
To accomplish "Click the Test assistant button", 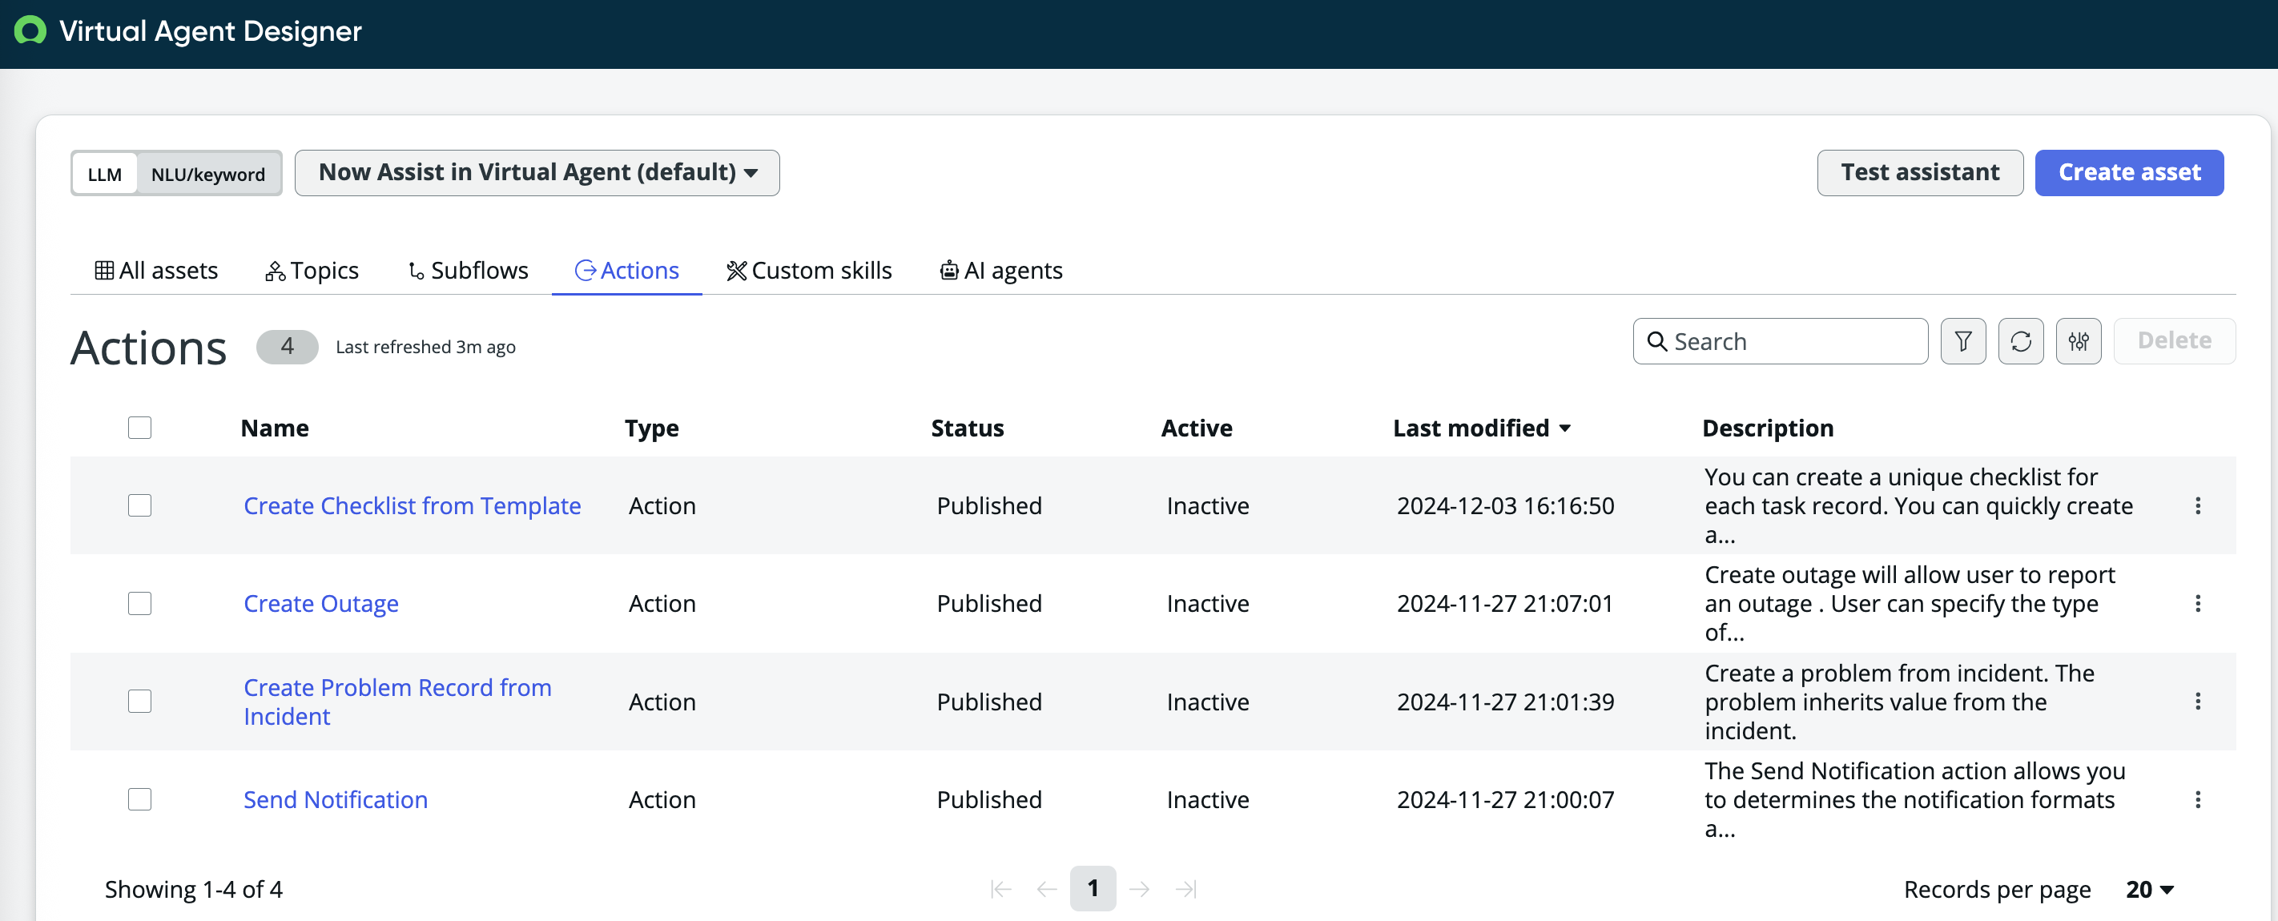I will (x=1920, y=172).
